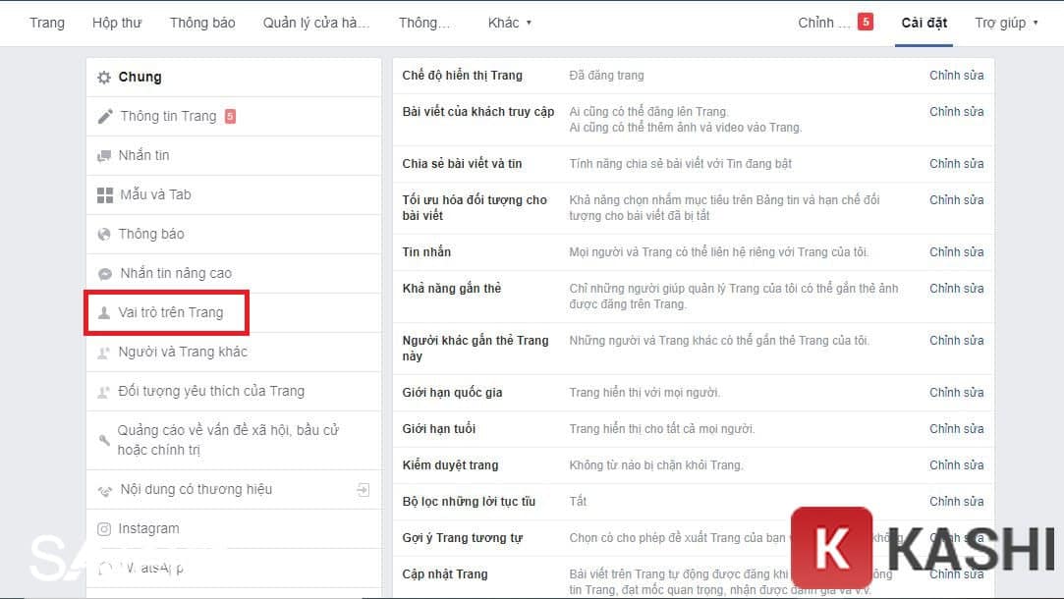The height and width of the screenshot is (599, 1064).
Task: Select the Thông báo globe icon
Action: (x=105, y=234)
